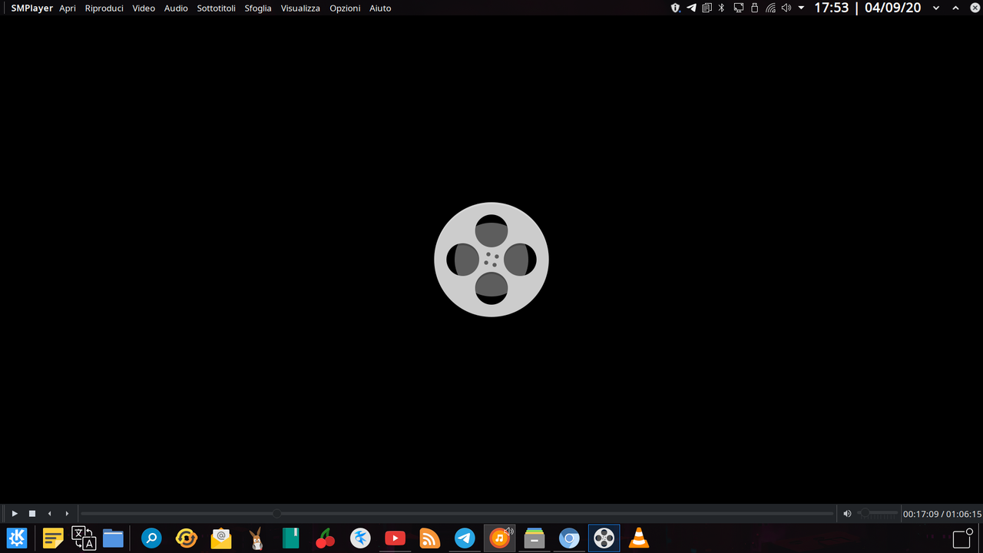Open the KDE application launcher
Screen dimensions: 983x553
17,538
